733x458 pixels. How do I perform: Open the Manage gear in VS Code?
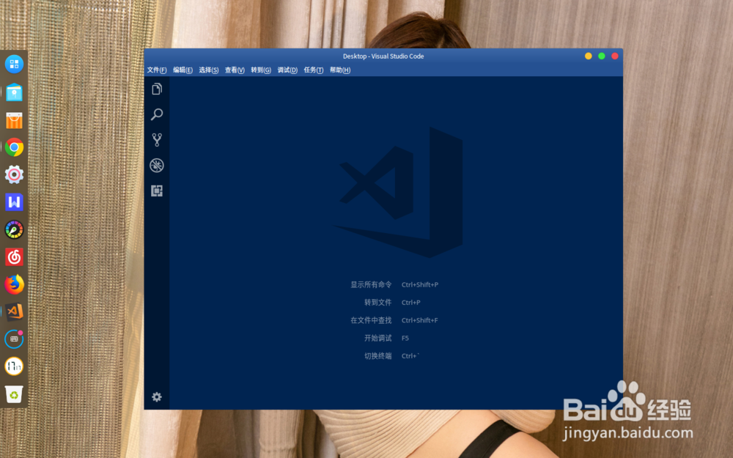click(x=157, y=396)
